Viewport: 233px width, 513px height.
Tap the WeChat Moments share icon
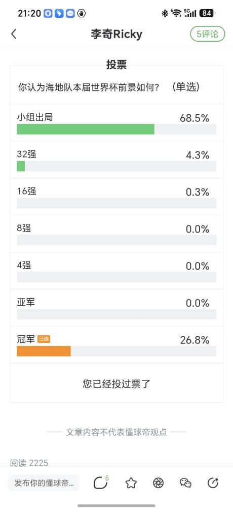[158, 483]
